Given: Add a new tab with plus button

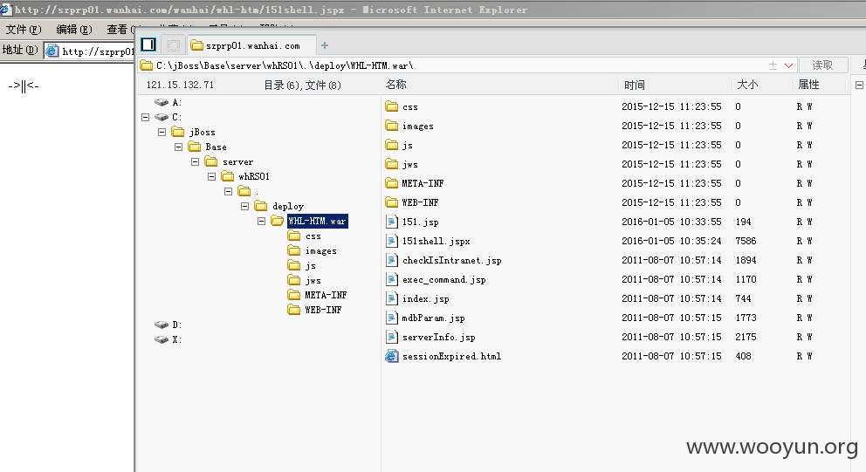Looking at the screenshot, I should click(325, 46).
